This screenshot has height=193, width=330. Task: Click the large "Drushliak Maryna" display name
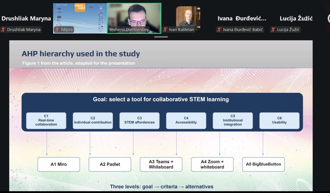(x=26, y=18)
